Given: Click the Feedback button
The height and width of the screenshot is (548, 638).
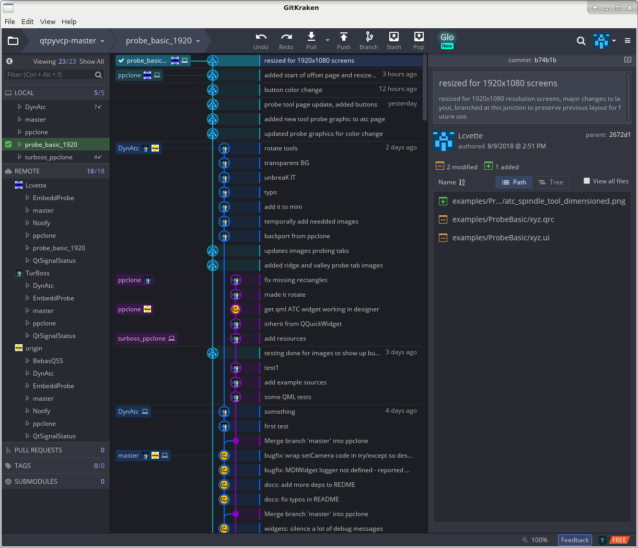Looking at the screenshot, I should tap(575, 540).
